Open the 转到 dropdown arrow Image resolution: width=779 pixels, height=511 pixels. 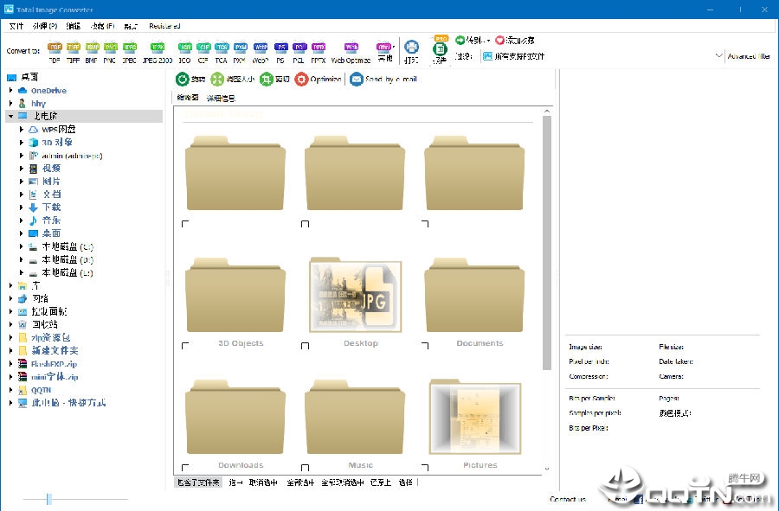point(488,41)
